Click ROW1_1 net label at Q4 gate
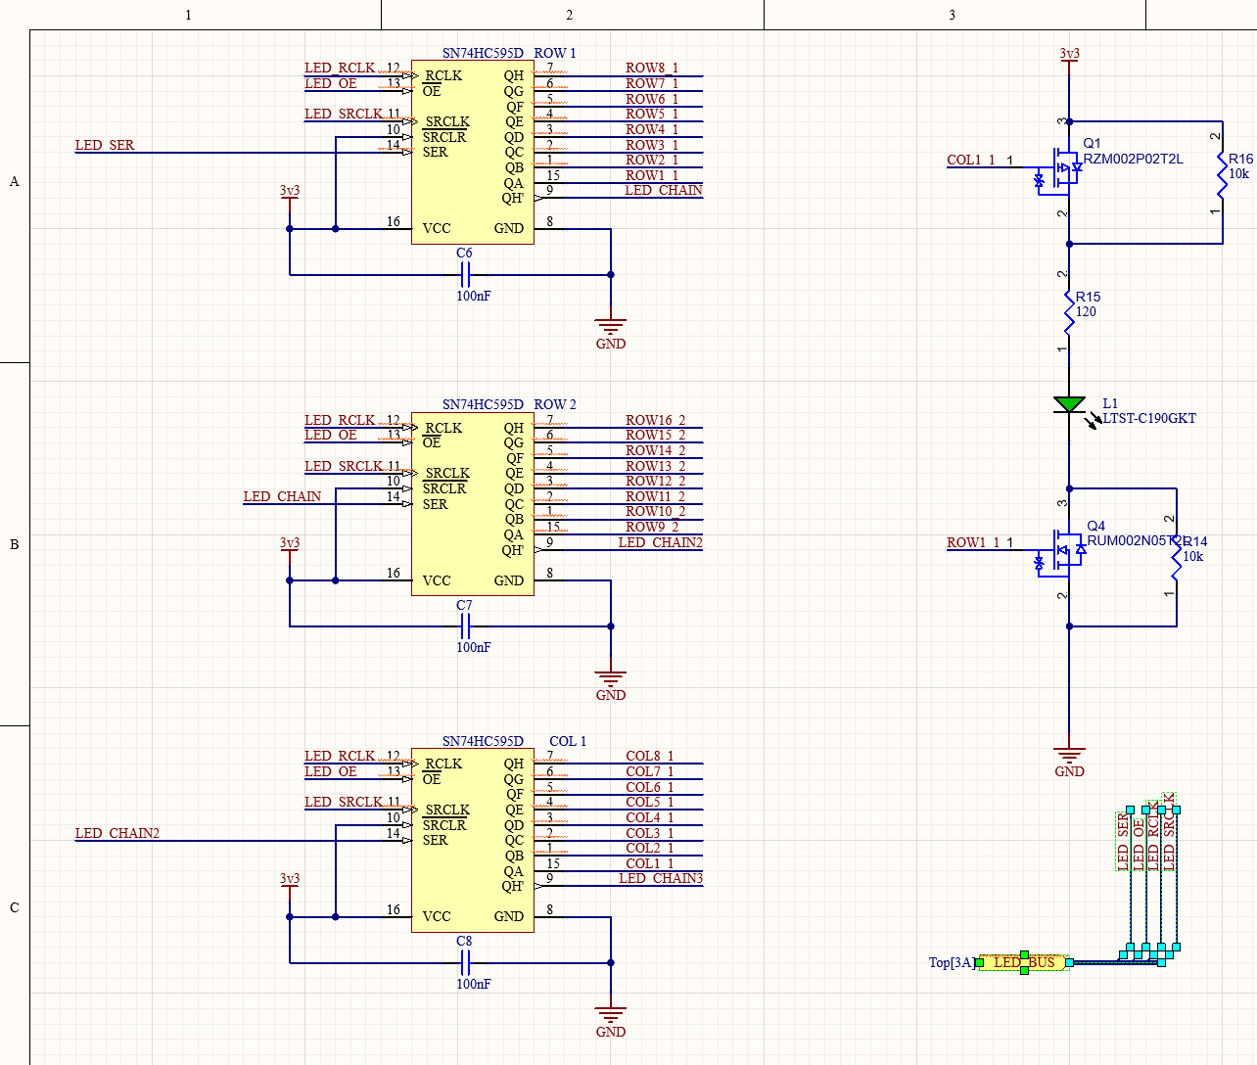Viewport: 1257px width, 1065px height. [973, 542]
